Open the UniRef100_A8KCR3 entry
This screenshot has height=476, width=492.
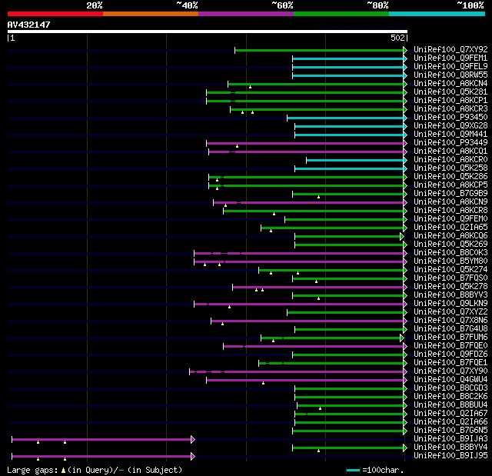click(x=450, y=109)
